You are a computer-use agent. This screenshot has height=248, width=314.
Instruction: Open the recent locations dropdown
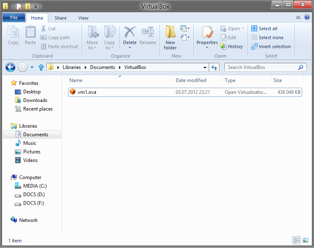32,67
